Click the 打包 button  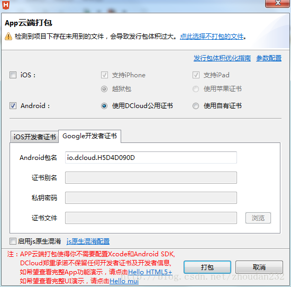[207, 267]
